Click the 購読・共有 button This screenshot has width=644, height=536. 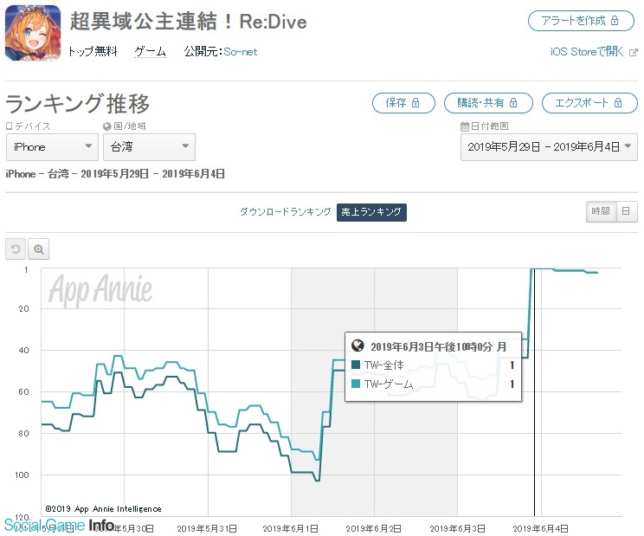click(488, 103)
